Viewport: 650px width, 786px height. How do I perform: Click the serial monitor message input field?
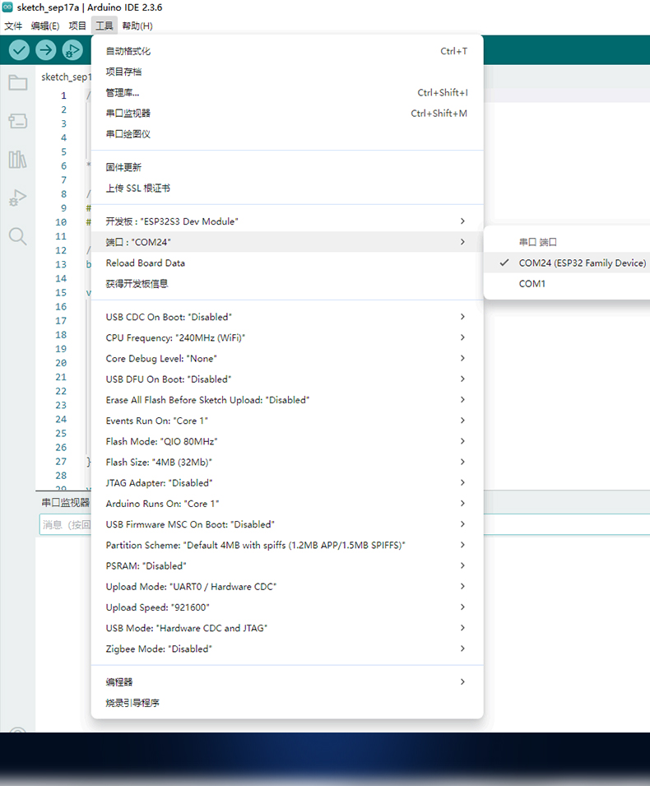point(64,524)
